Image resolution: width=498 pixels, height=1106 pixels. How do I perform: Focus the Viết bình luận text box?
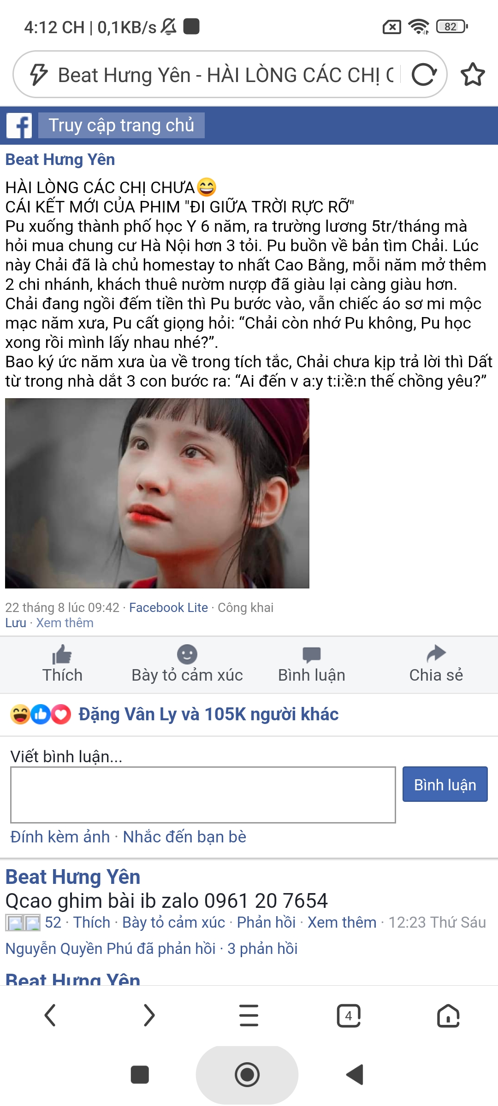pos(203,795)
